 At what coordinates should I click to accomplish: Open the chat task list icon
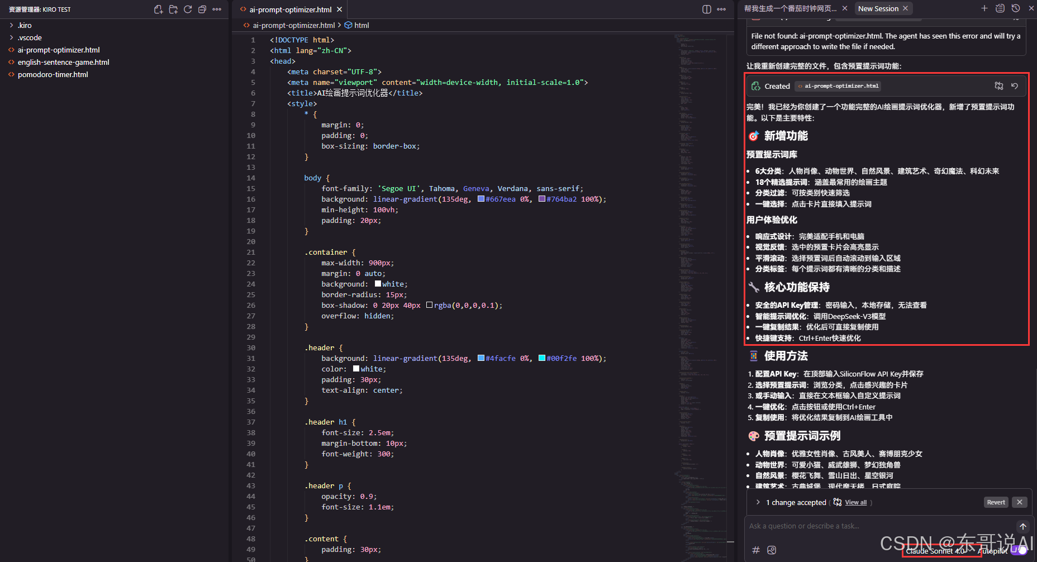[1000, 8]
